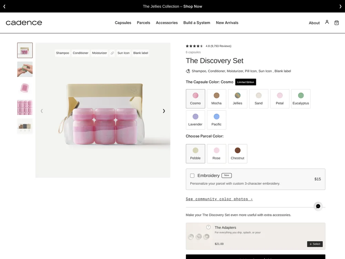This screenshot has width=345, height=259.
Task: Choose Petal capsule color
Action: pos(280,99)
